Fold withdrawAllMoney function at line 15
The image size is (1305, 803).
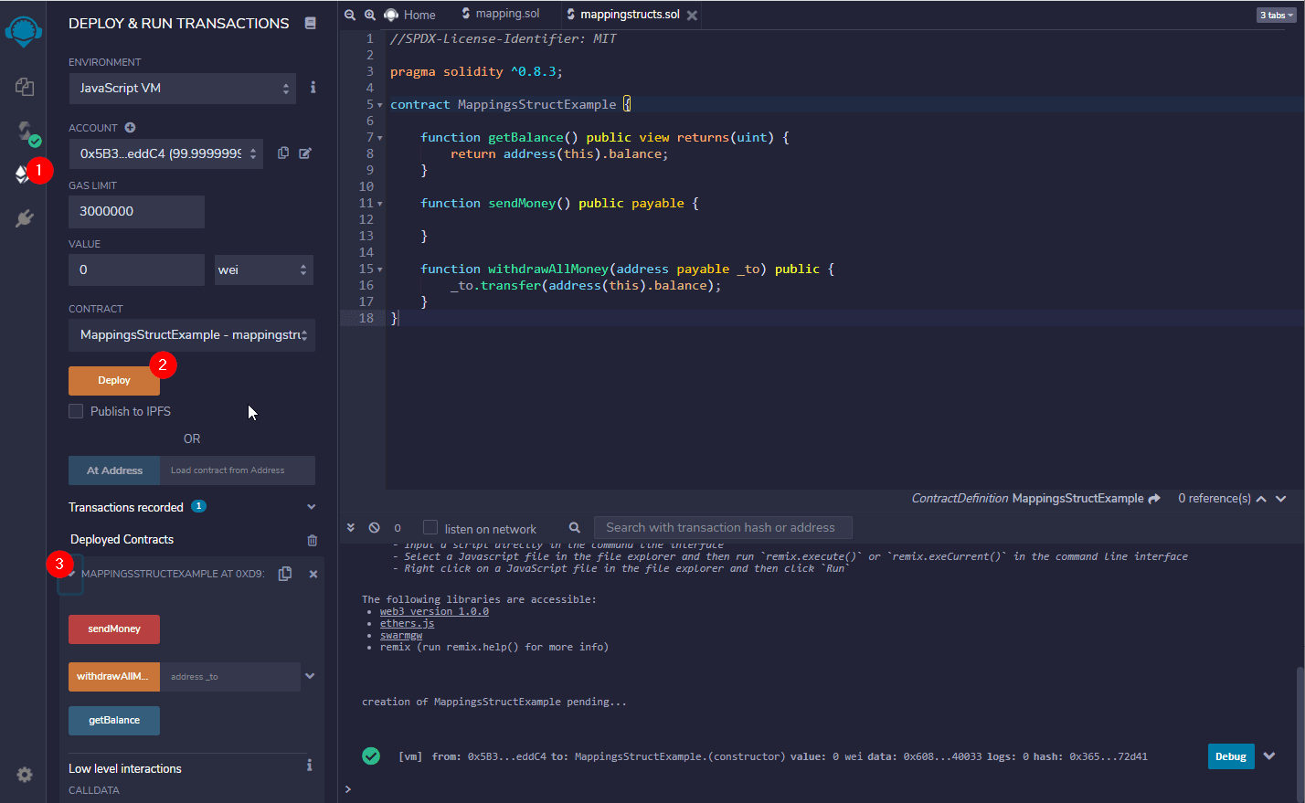380,269
